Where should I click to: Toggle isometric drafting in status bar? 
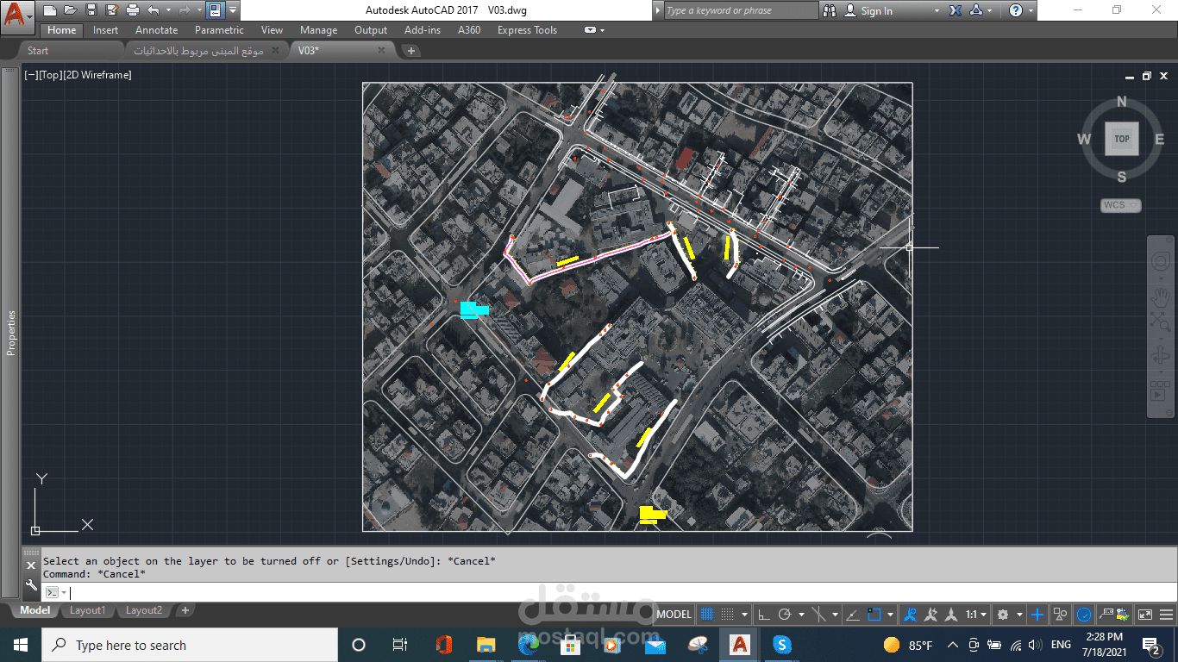click(x=819, y=615)
